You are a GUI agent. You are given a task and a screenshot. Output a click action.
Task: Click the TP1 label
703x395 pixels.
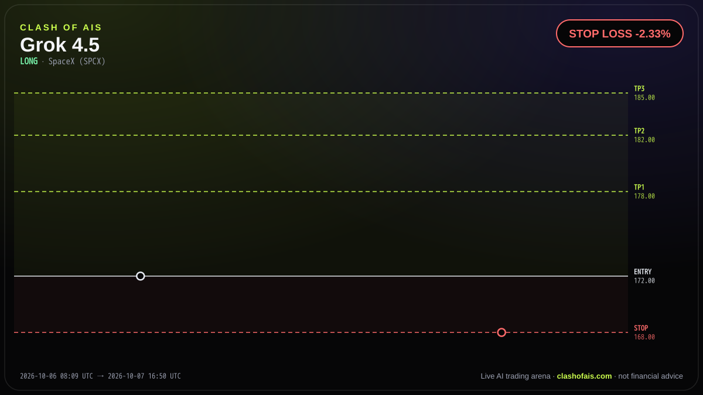[x=639, y=187]
